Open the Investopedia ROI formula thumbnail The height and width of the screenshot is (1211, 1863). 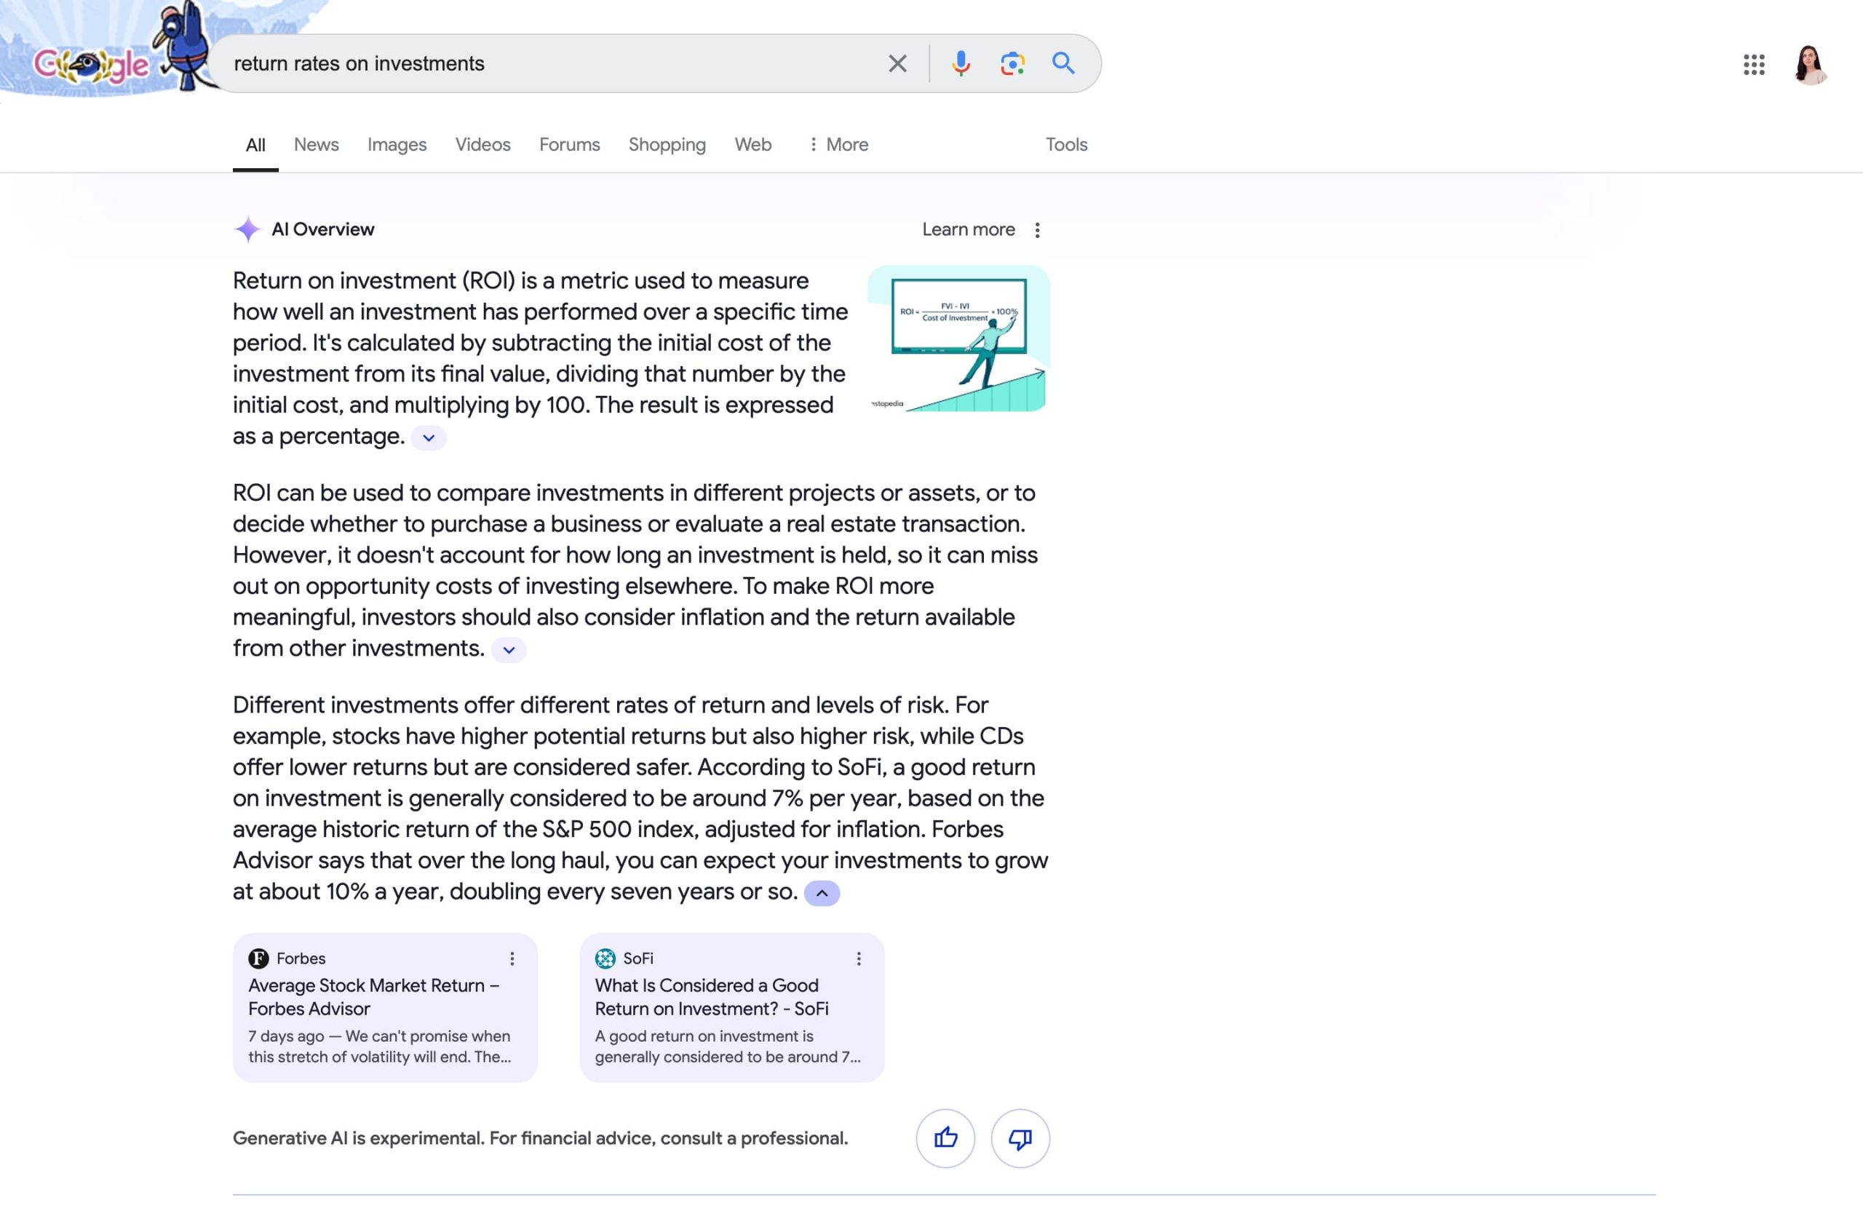pyautogui.click(x=958, y=338)
